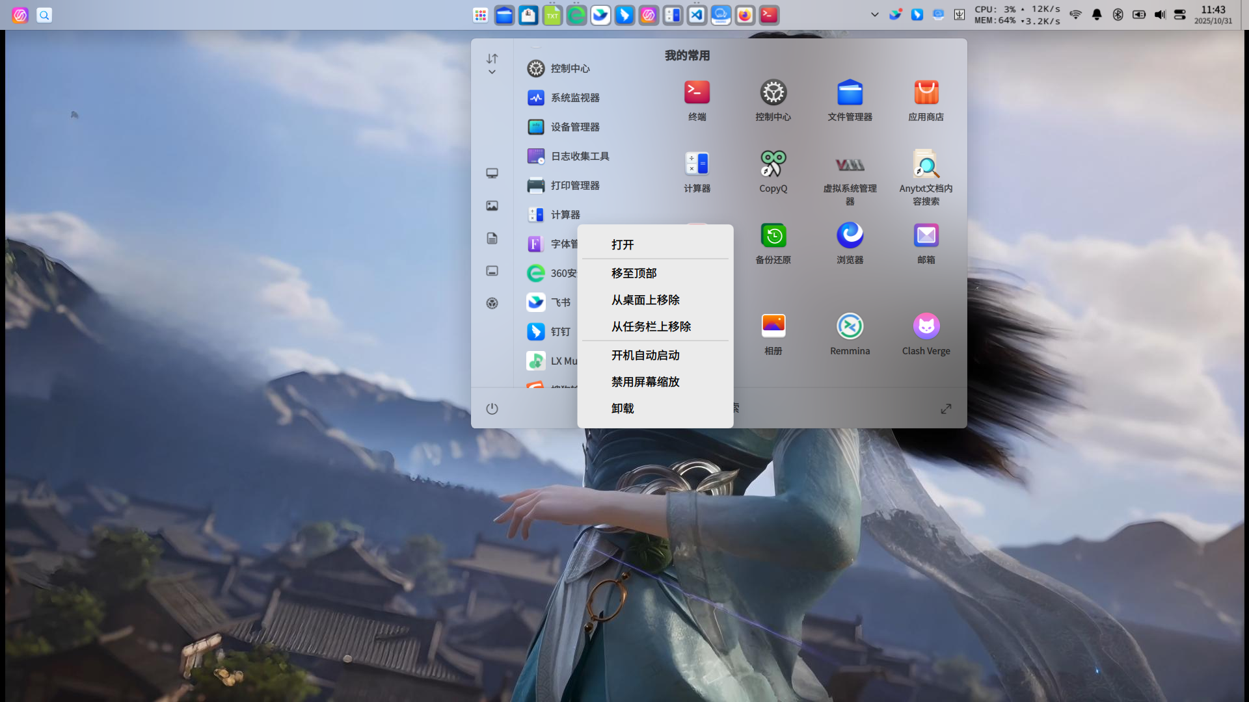The image size is (1249, 702).
Task: Click the volume speaker icon in tray
Action: [1159, 15]
